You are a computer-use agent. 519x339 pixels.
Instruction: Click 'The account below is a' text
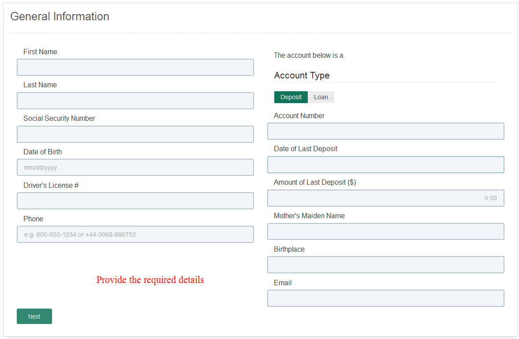pyautogui.click(x=309, y=55)
